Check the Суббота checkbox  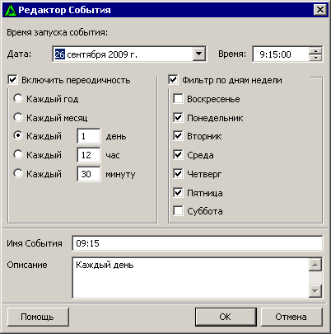178,211
